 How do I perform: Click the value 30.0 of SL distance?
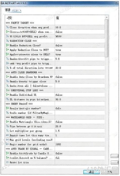pyautogui.click(x=58, y=99)
